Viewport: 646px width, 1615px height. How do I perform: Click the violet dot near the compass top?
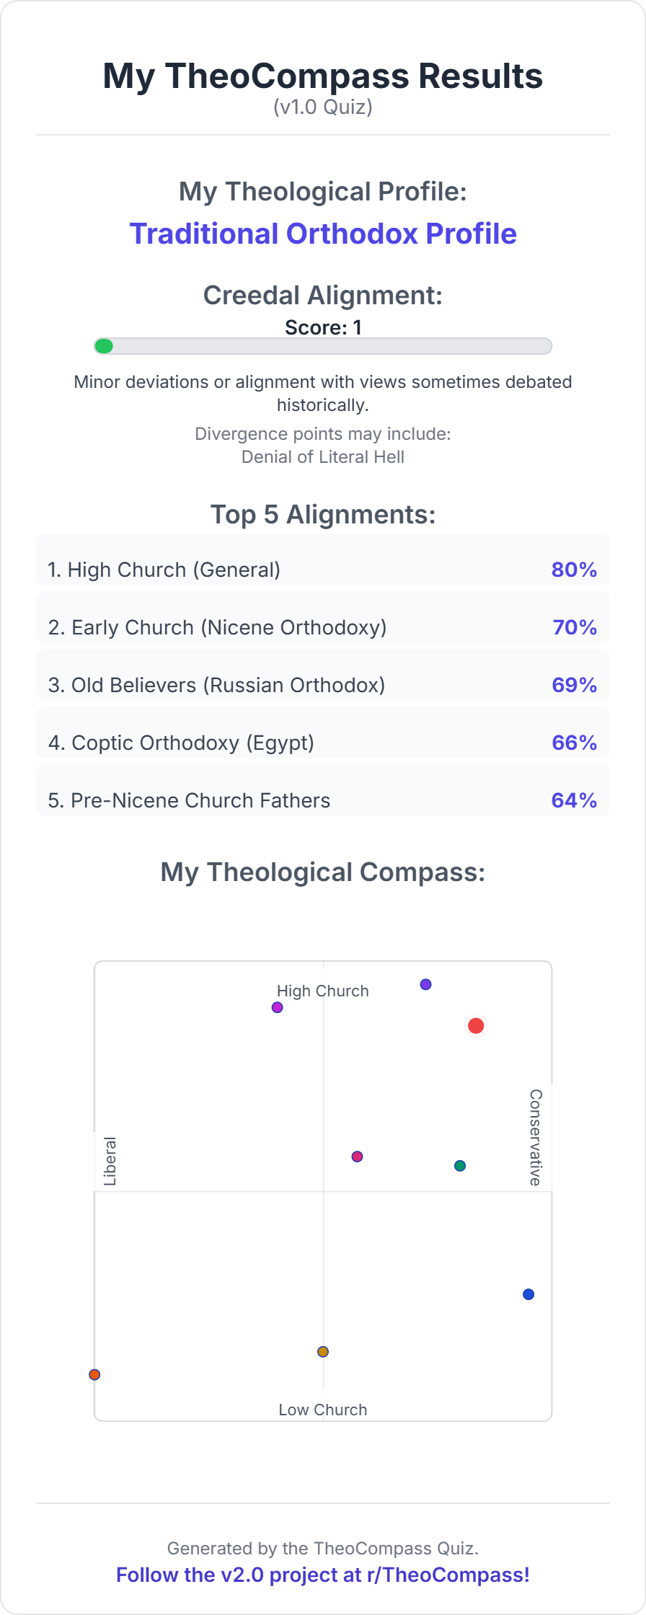426,984
